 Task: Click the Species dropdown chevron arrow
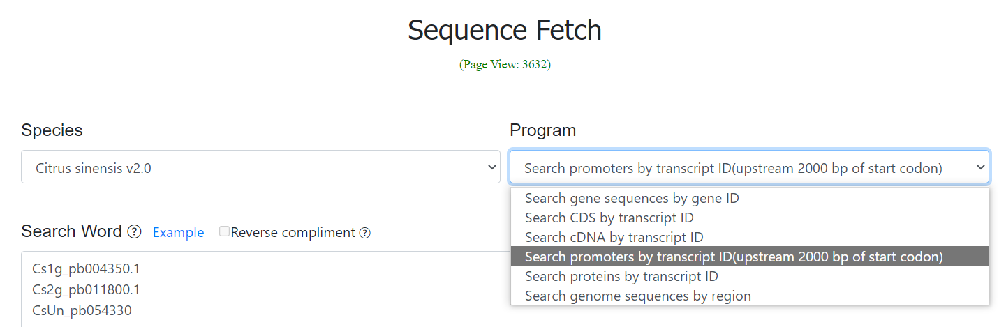tap(491, 167)
